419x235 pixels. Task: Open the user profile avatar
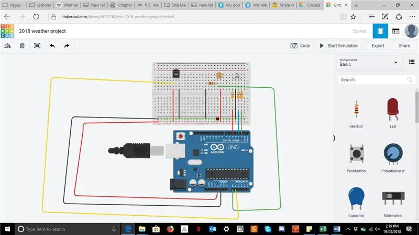tap(411, 31)
